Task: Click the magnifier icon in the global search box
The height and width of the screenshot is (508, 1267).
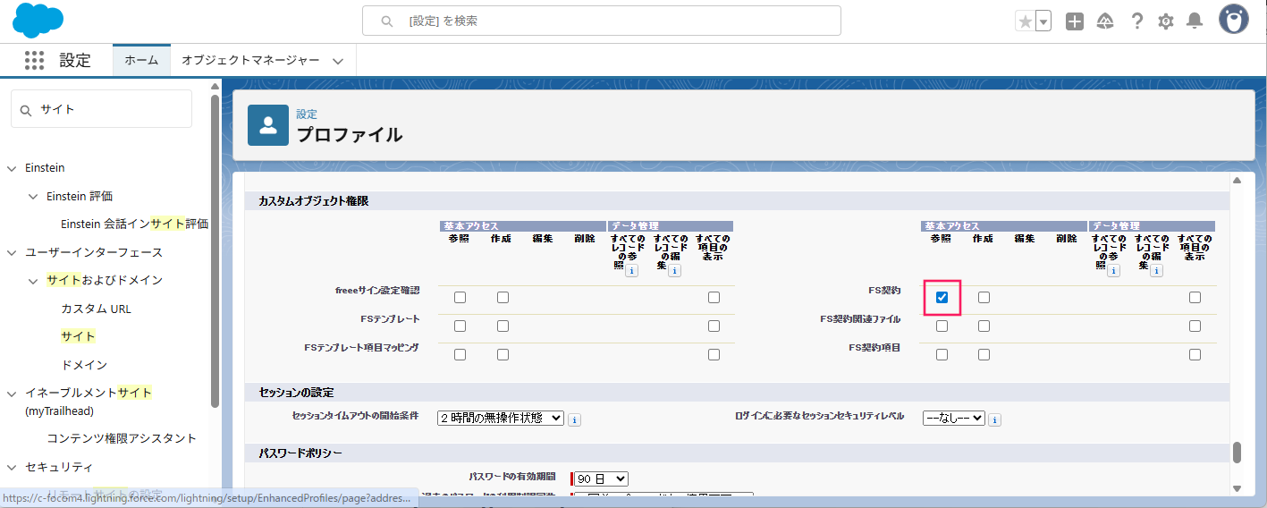Action: click(386, 21)
